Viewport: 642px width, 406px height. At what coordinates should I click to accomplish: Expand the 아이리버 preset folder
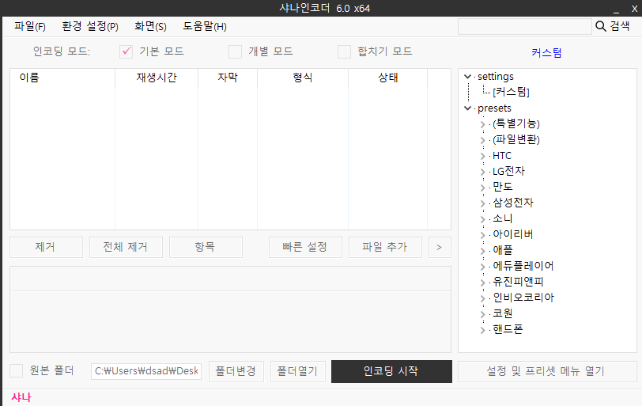tap(483, 235)
